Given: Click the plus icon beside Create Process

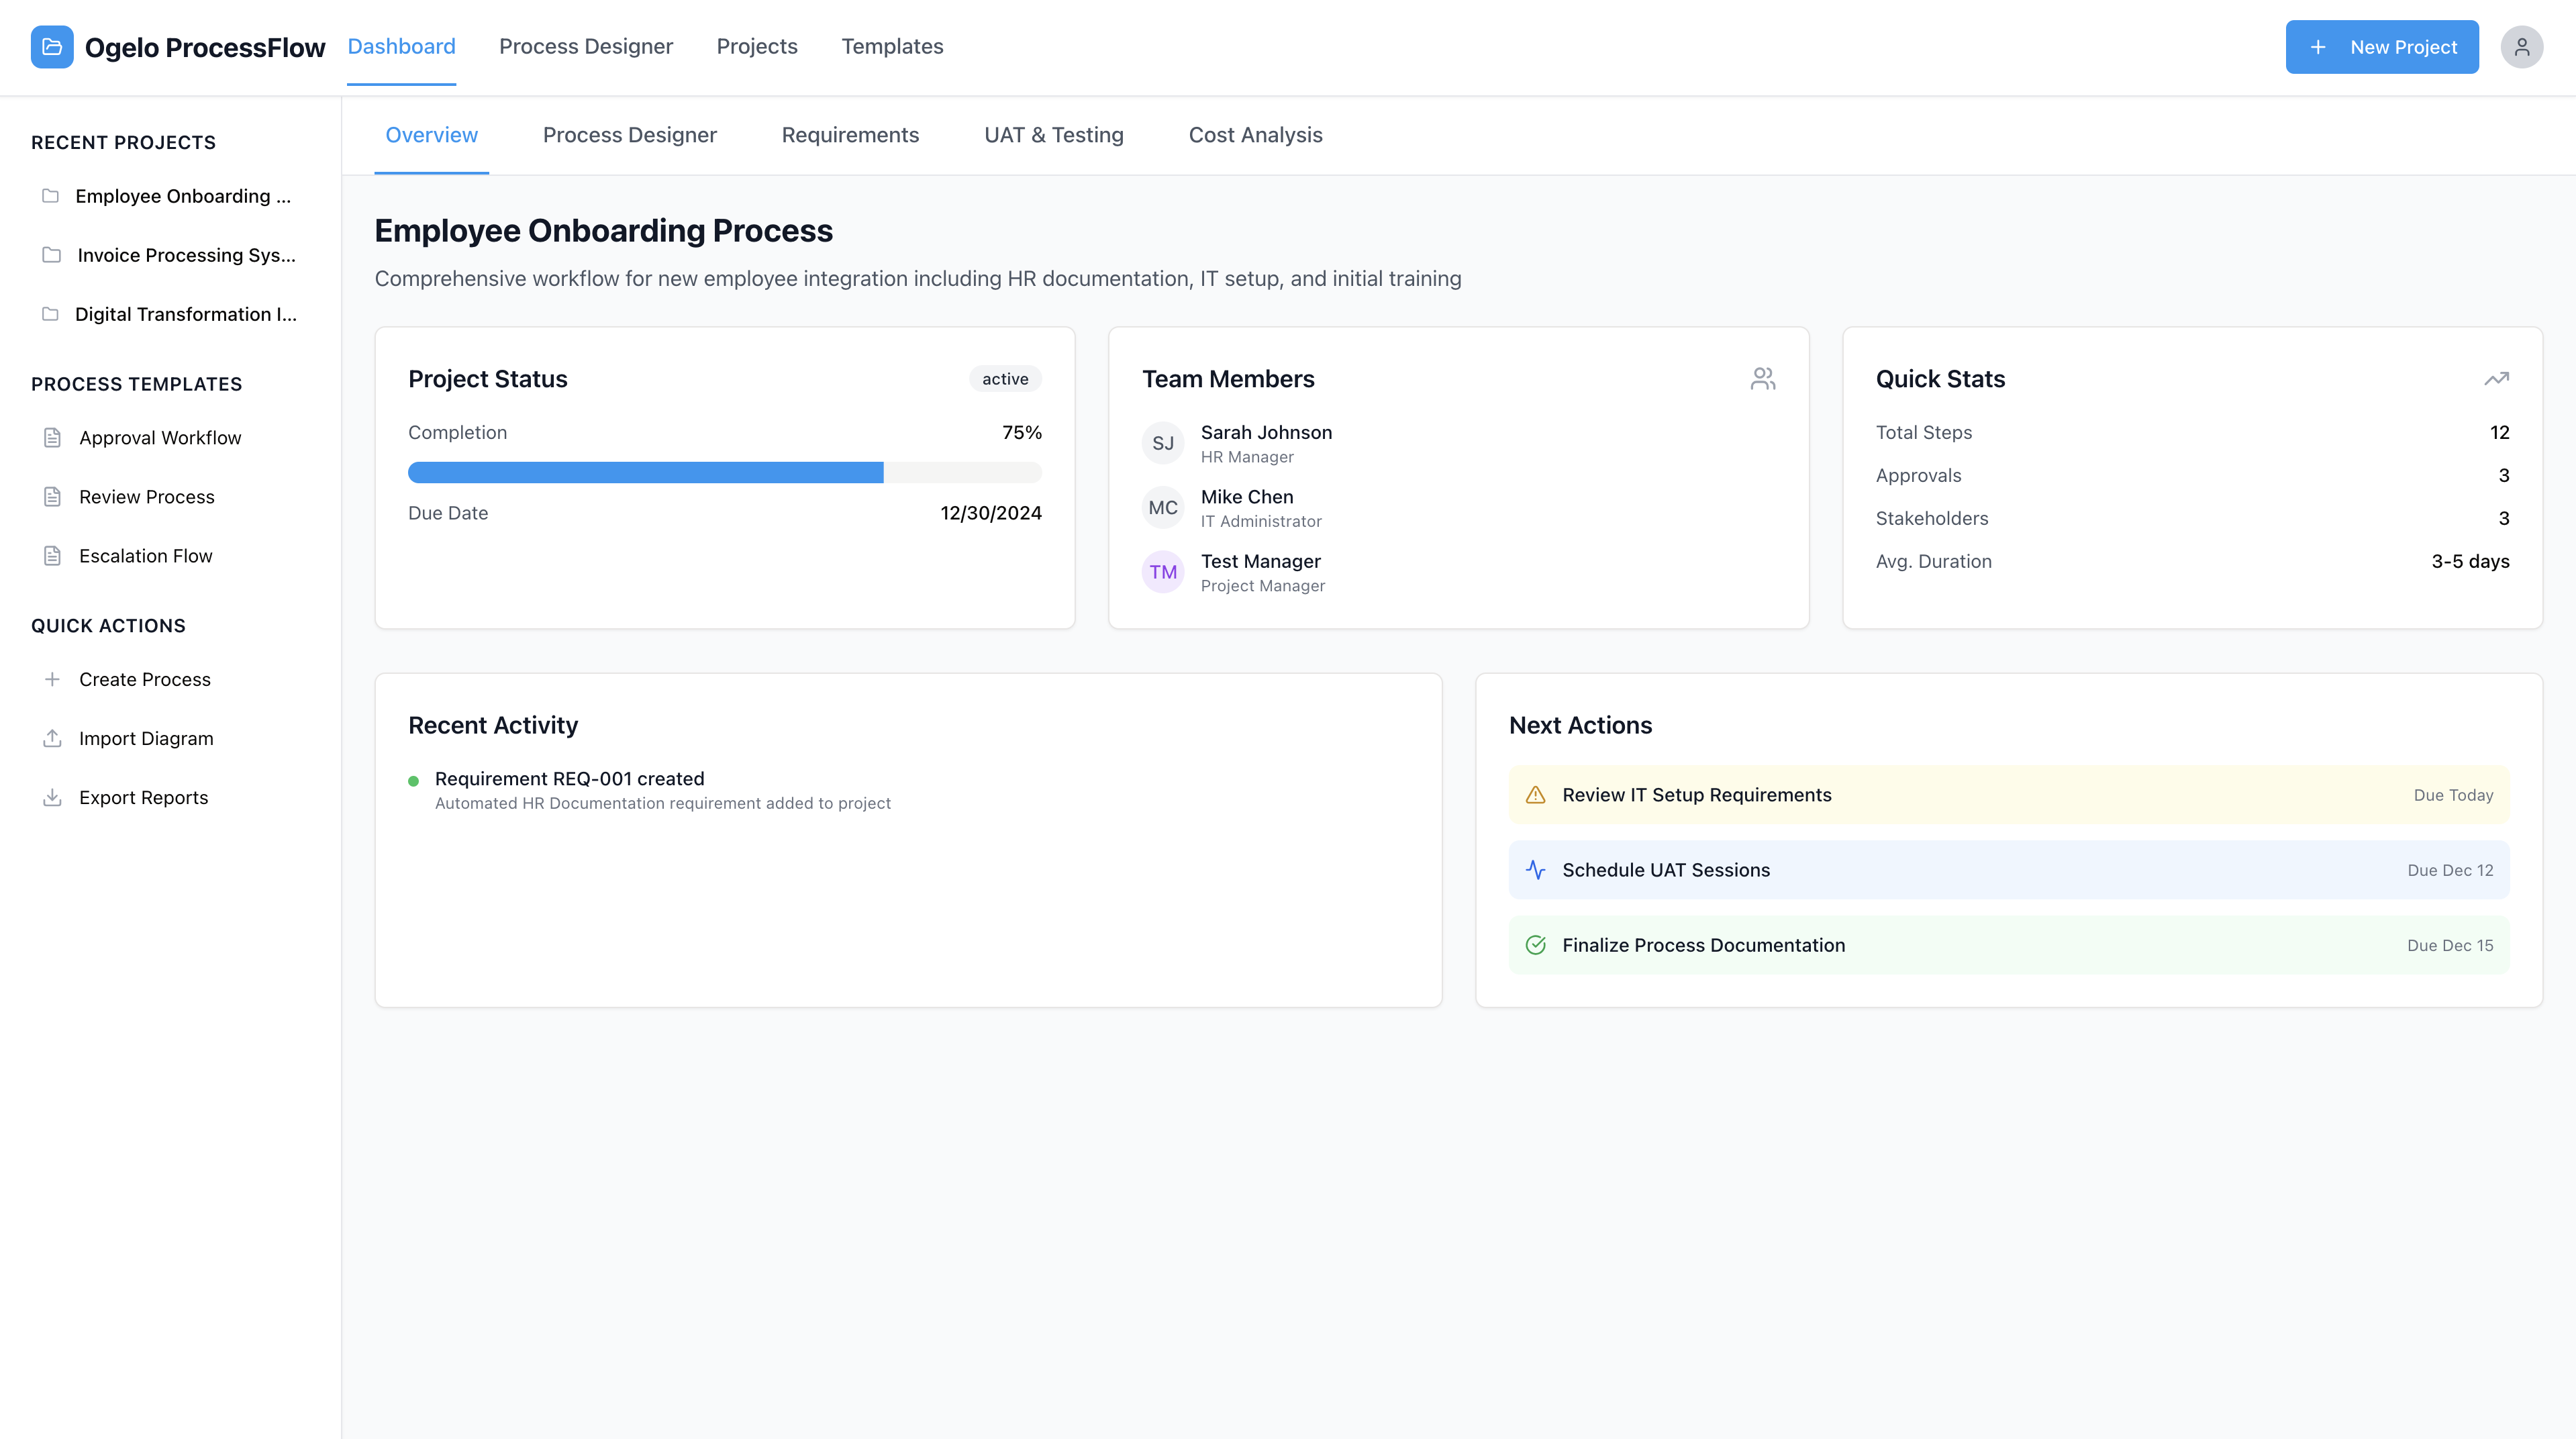Looking at the screenshot, I should pos(52,679).
